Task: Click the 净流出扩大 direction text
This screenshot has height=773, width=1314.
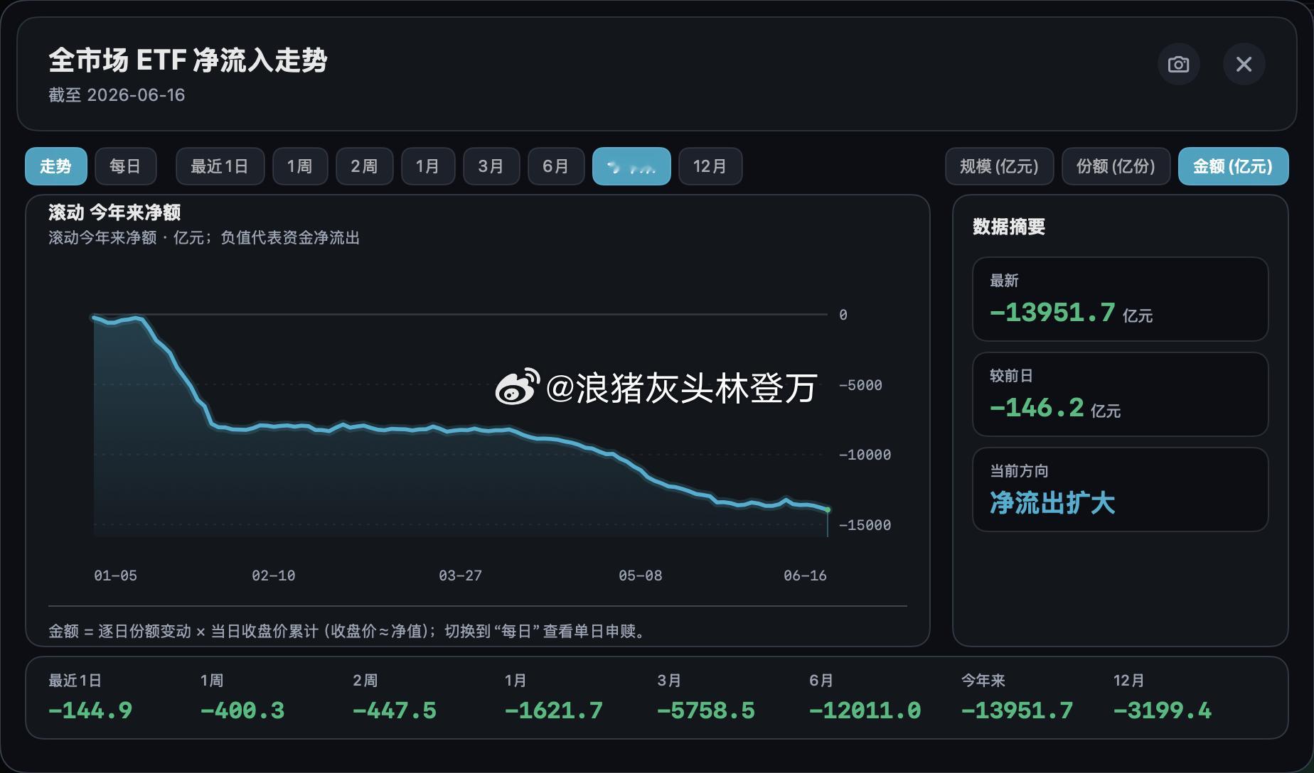Action: [x=1052, y=503]
